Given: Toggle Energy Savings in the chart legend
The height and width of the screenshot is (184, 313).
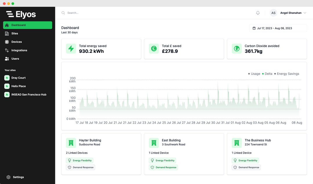Looking at the screenshot, I should pyautogui.click(x=288, y=74).
